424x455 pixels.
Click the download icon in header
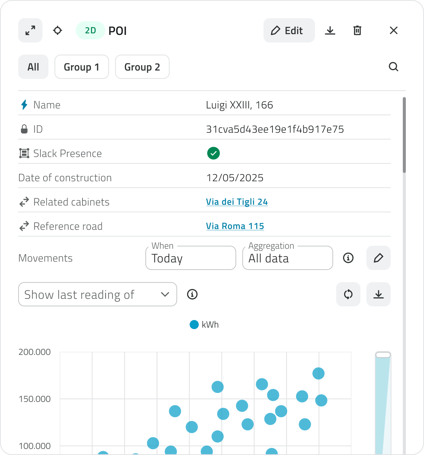(x=330, y=30)
